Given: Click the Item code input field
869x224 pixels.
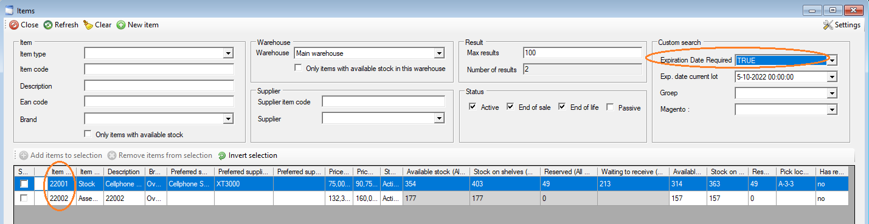Looking at the screenshot, I should [159, 69].
